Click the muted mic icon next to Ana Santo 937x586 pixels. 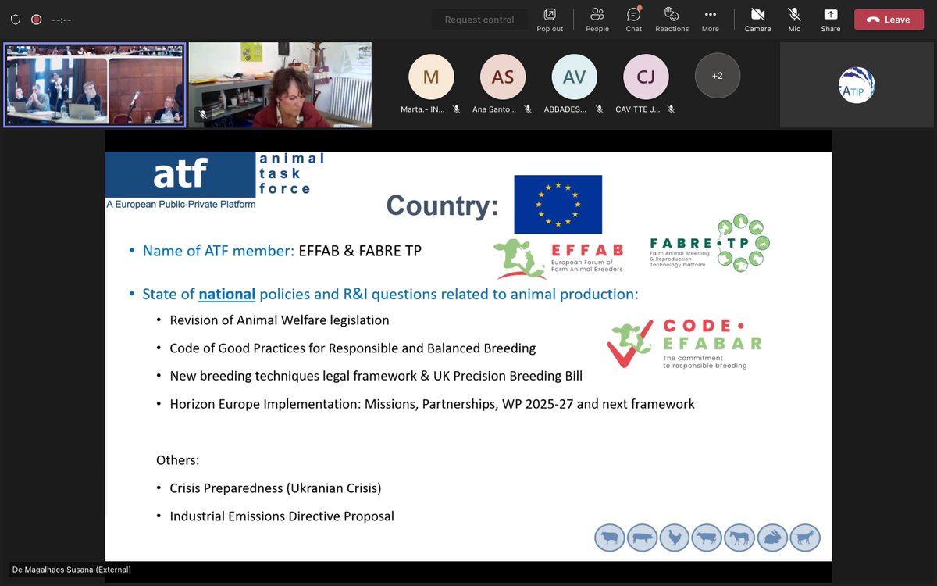click(528, 109)
